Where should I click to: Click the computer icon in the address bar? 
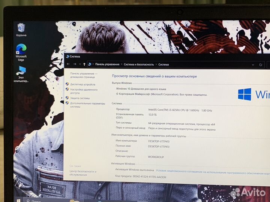(90, 64)
